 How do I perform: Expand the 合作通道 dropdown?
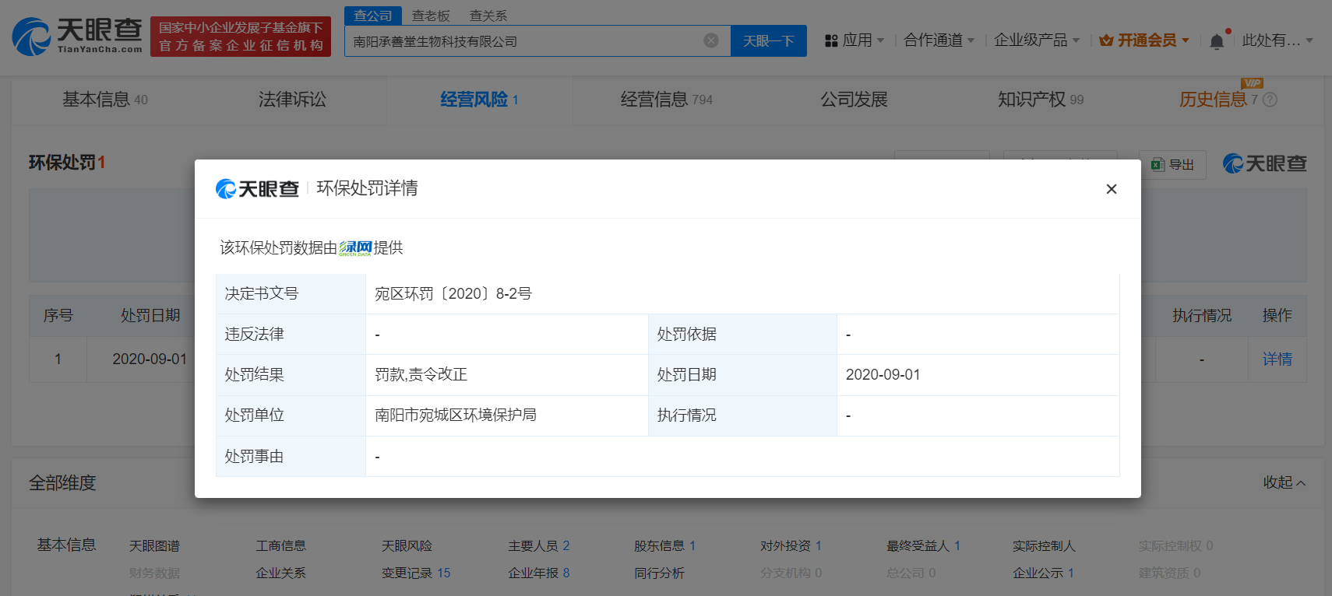point(939,40)
